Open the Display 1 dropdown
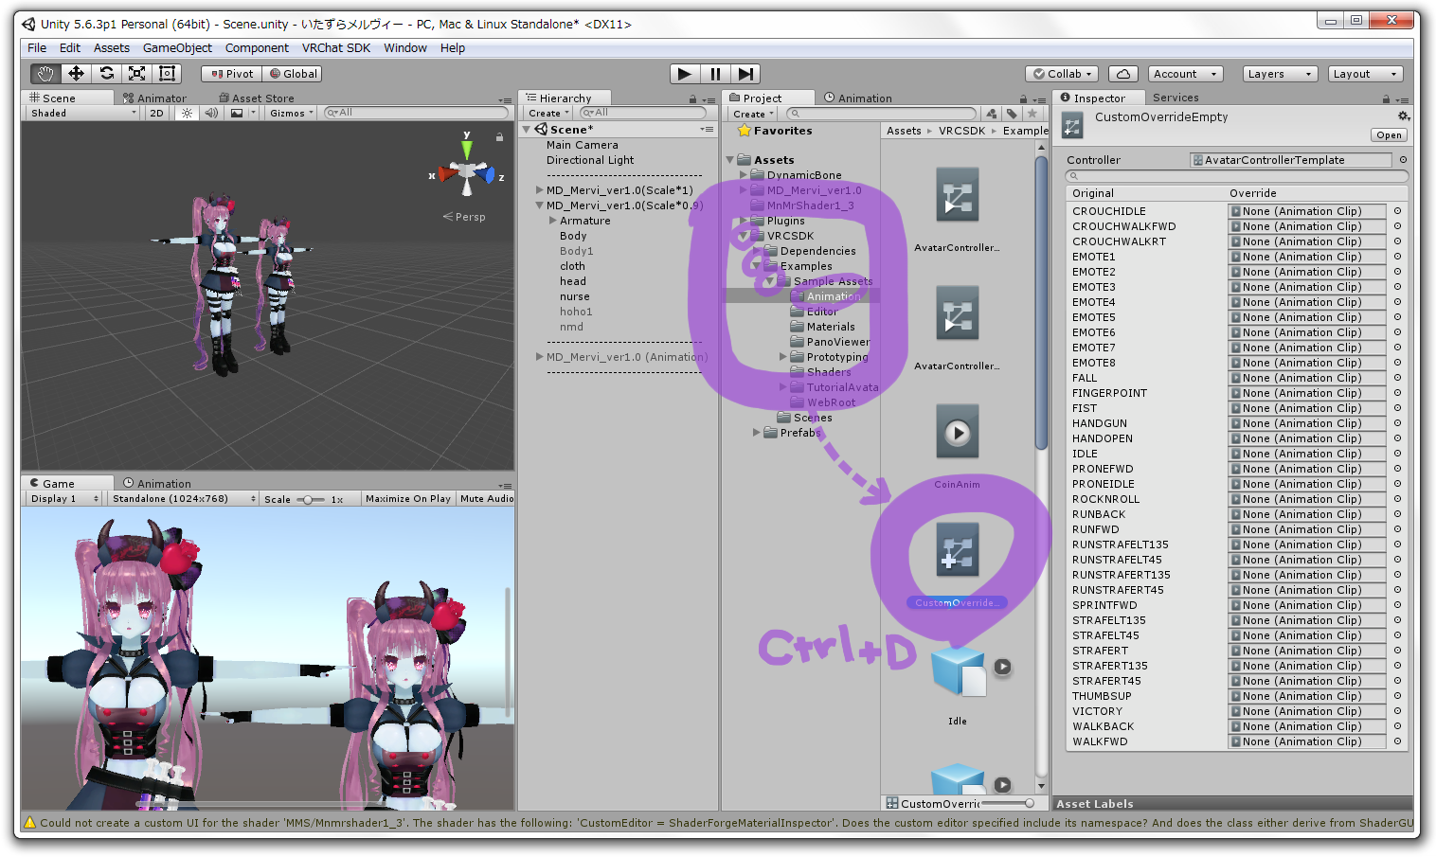Image resolution: width=1436 pixels, height=857 pixels. click(x=63, y=499)
